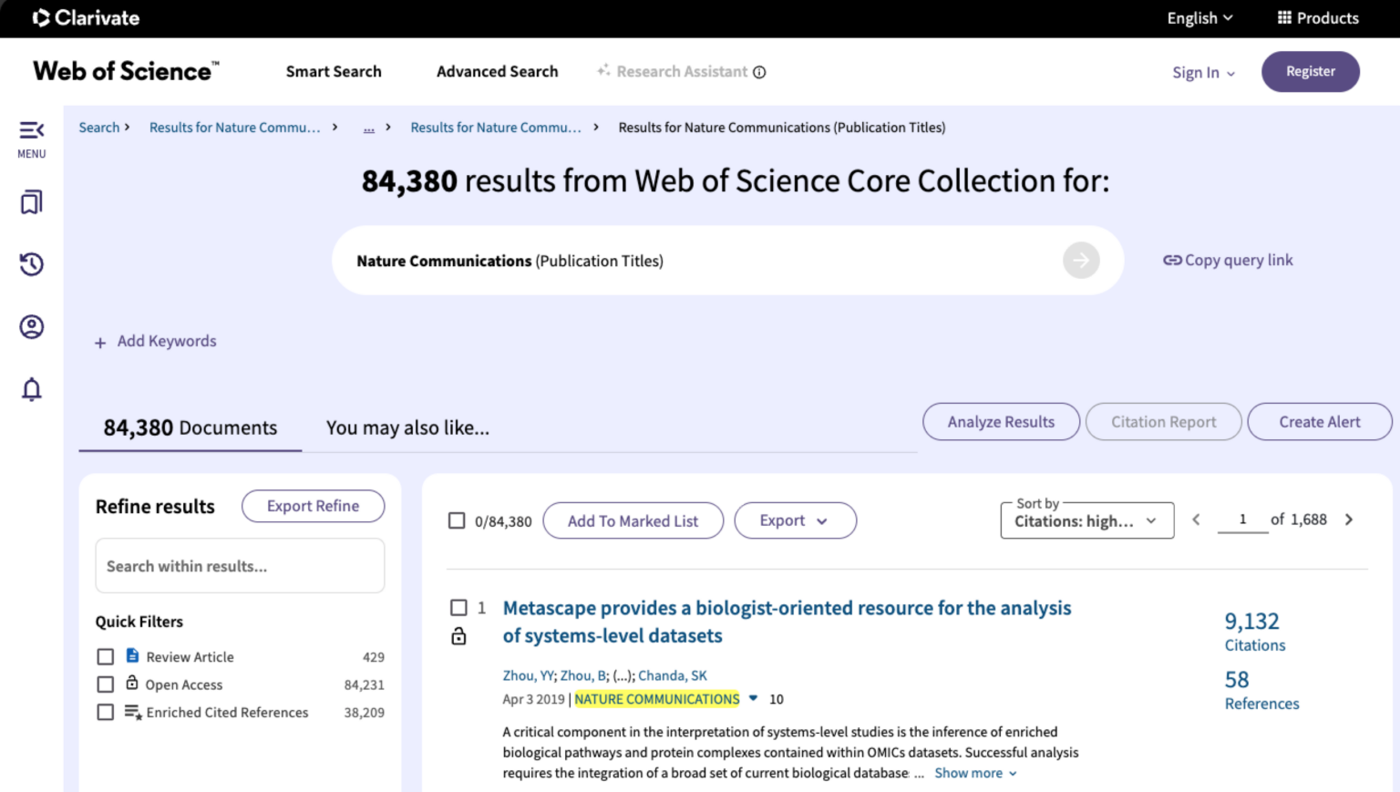The height and width of the screenshot is (792, 1400).
Task: Open the English language selector
Action: (x=1199, y=18)
